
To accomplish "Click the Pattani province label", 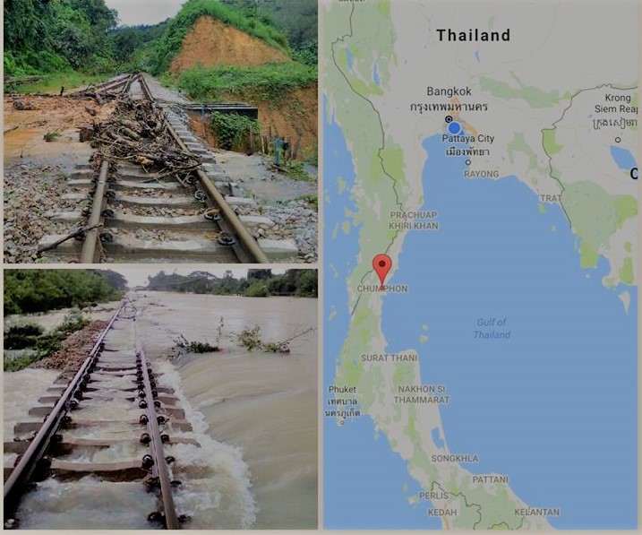I will click(x=490, y=479).
